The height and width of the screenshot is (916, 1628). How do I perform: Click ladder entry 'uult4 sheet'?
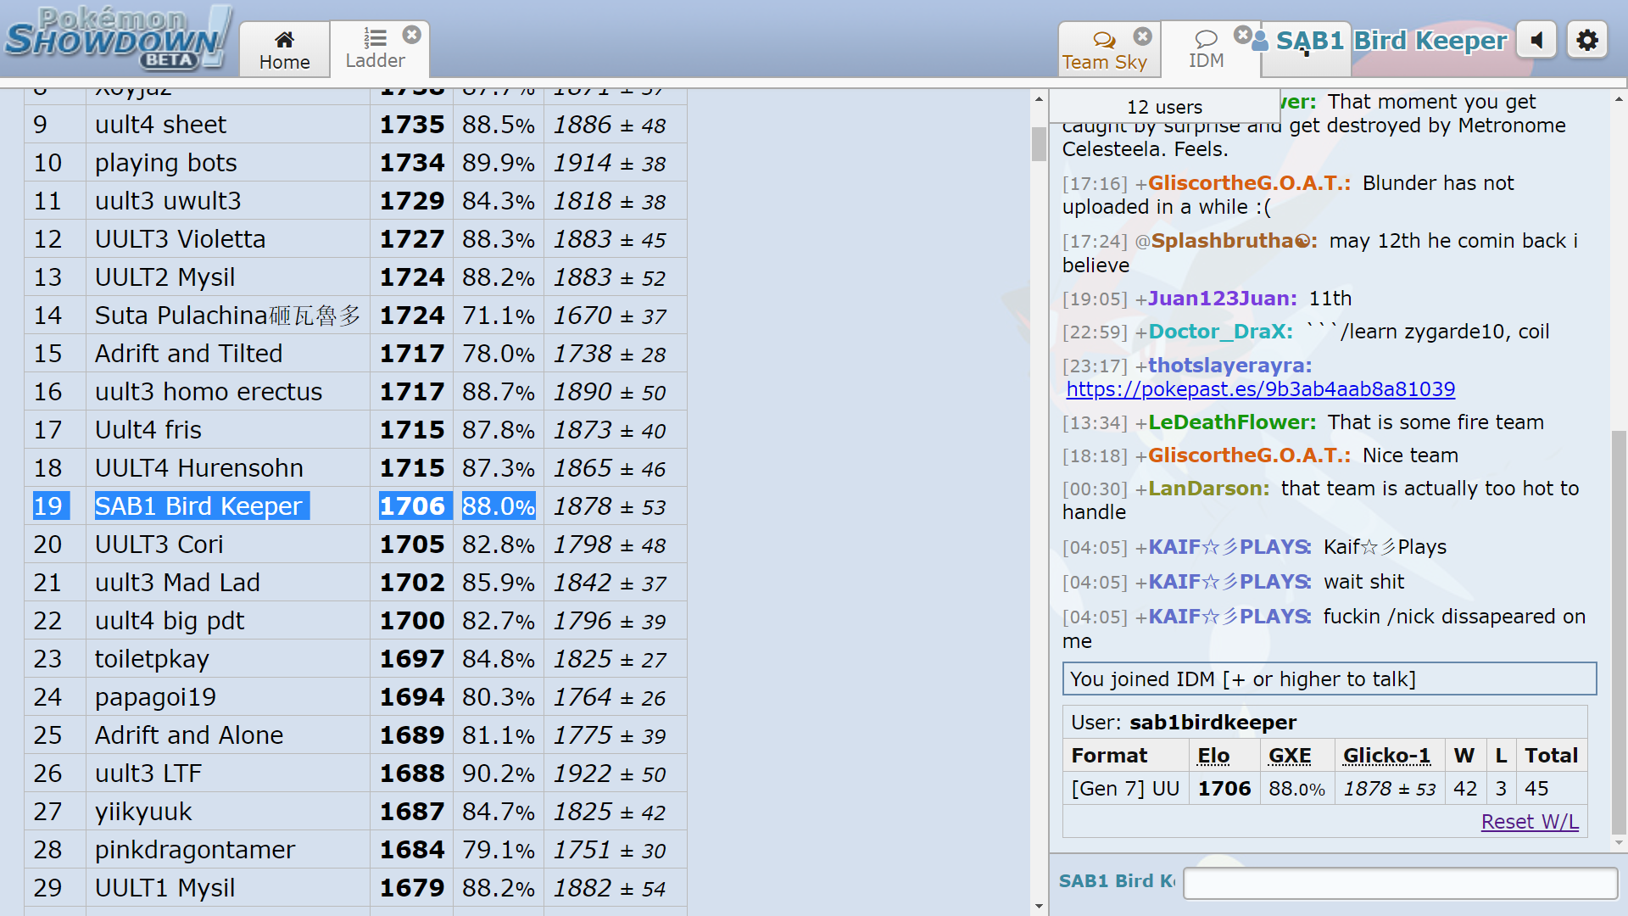(160, 125)
